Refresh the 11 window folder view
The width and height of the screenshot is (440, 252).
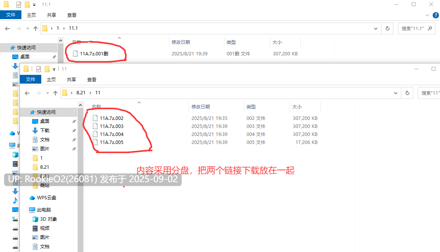[408, 93]
